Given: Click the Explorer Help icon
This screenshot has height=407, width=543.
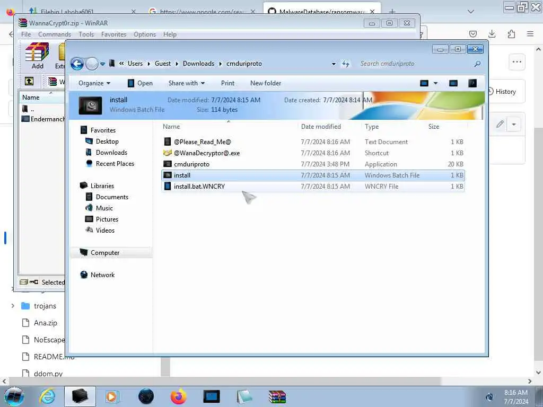Looking at the screenshot, I should pos(472,83).
